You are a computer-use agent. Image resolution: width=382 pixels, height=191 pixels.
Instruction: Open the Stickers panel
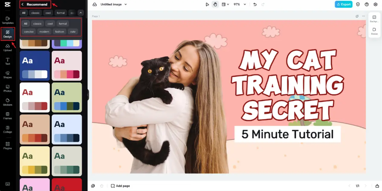[x=8, y=102]
